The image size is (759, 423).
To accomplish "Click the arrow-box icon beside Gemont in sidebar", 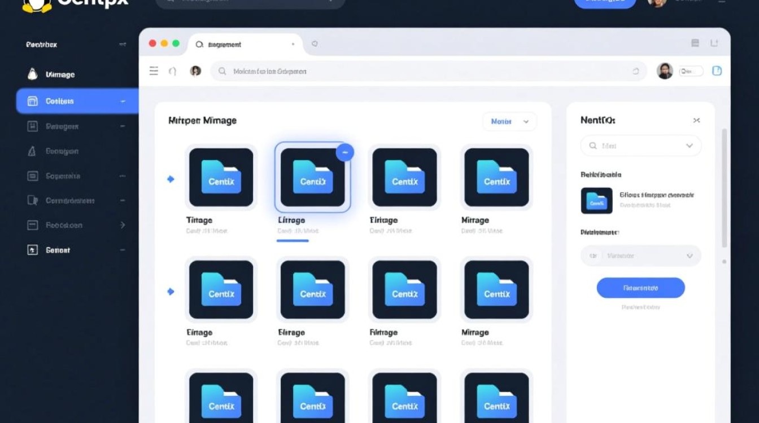I will coord(33,250).
